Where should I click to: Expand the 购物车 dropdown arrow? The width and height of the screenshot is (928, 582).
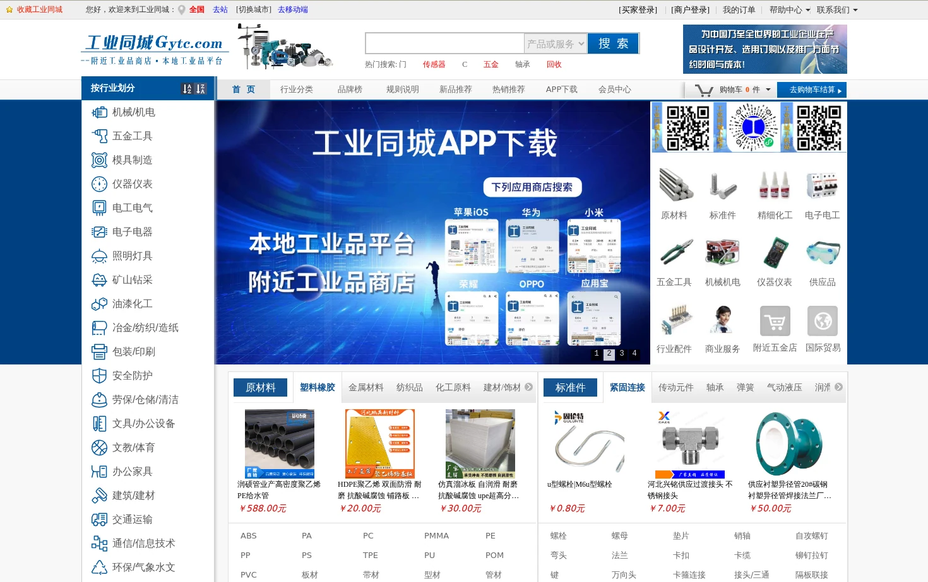point(768,90)
